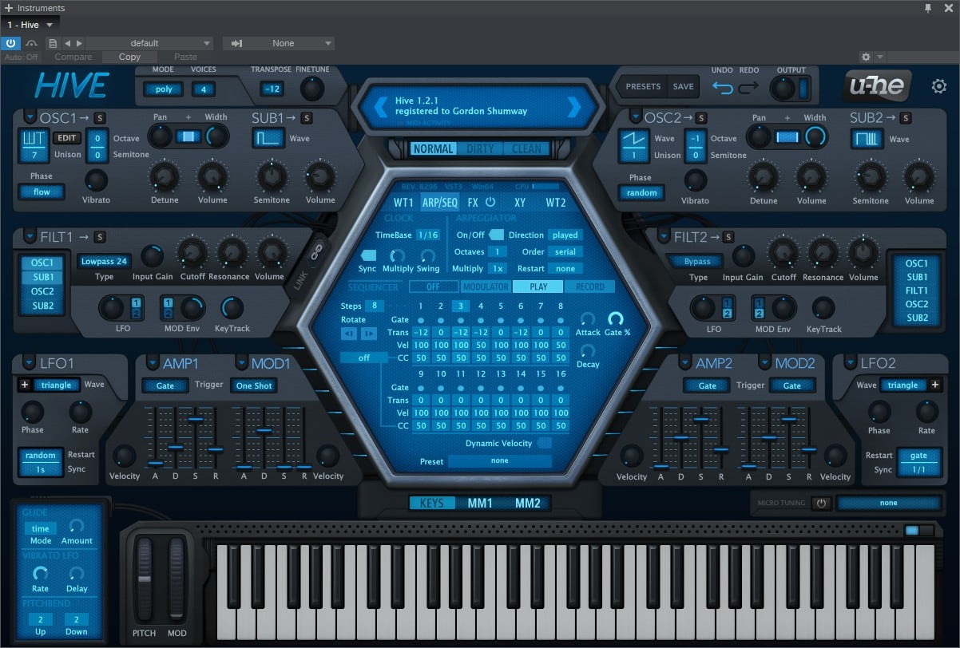960x648 pixels.
Task: Open the default preset dropdown
Action: pyautogui.click(x=149, y=43)
